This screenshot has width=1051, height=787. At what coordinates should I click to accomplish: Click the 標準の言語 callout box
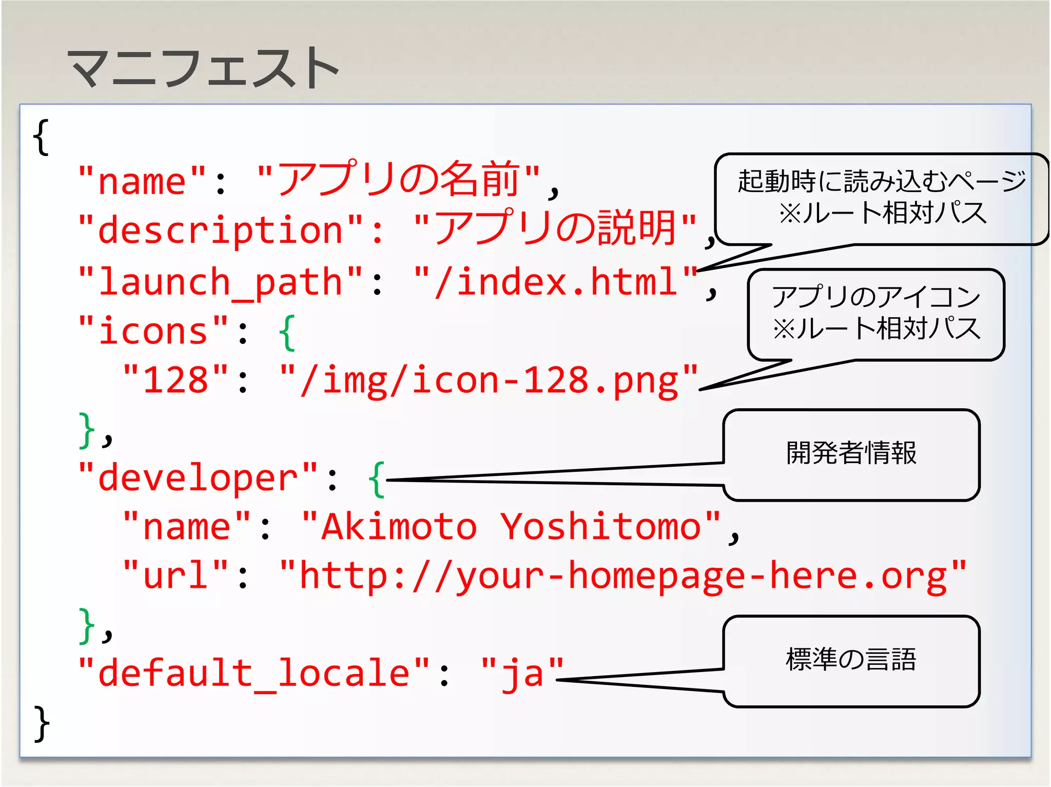point(851,661)
